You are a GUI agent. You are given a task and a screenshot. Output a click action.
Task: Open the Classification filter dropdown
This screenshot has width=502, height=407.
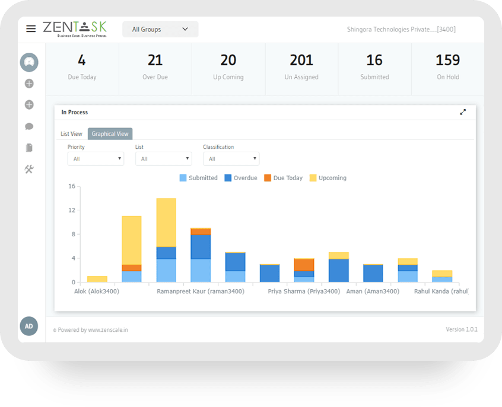click(x=231, y=158)
